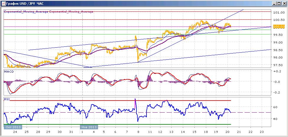Select date label 29 on time axis
This screenshot has width=288, height=137.
(x=48, y=132)
